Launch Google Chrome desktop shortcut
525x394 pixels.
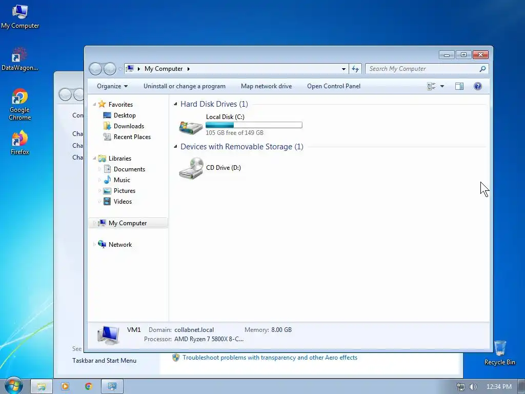click(x=20, y=104)
